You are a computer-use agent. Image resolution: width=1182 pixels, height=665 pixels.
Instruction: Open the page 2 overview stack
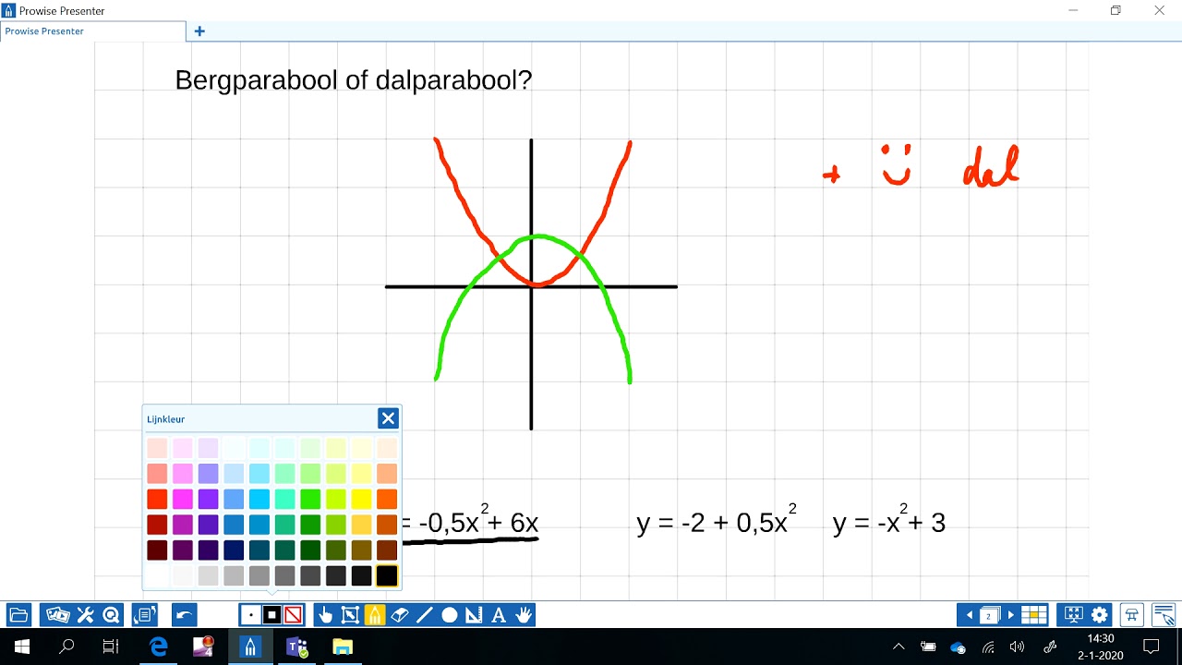(990, 615)
